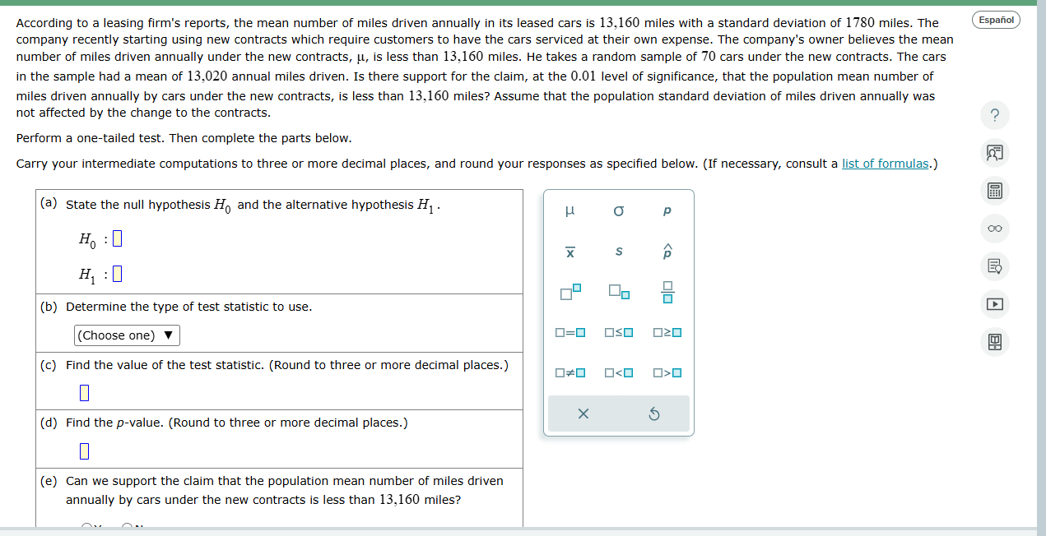Insert the mu symbol from the palette
Screen dimensions: 1046x536
click(x=569, y=212)
